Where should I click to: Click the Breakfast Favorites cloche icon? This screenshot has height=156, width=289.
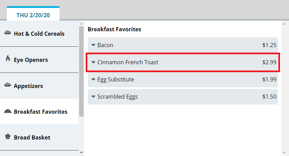[8, 111]
